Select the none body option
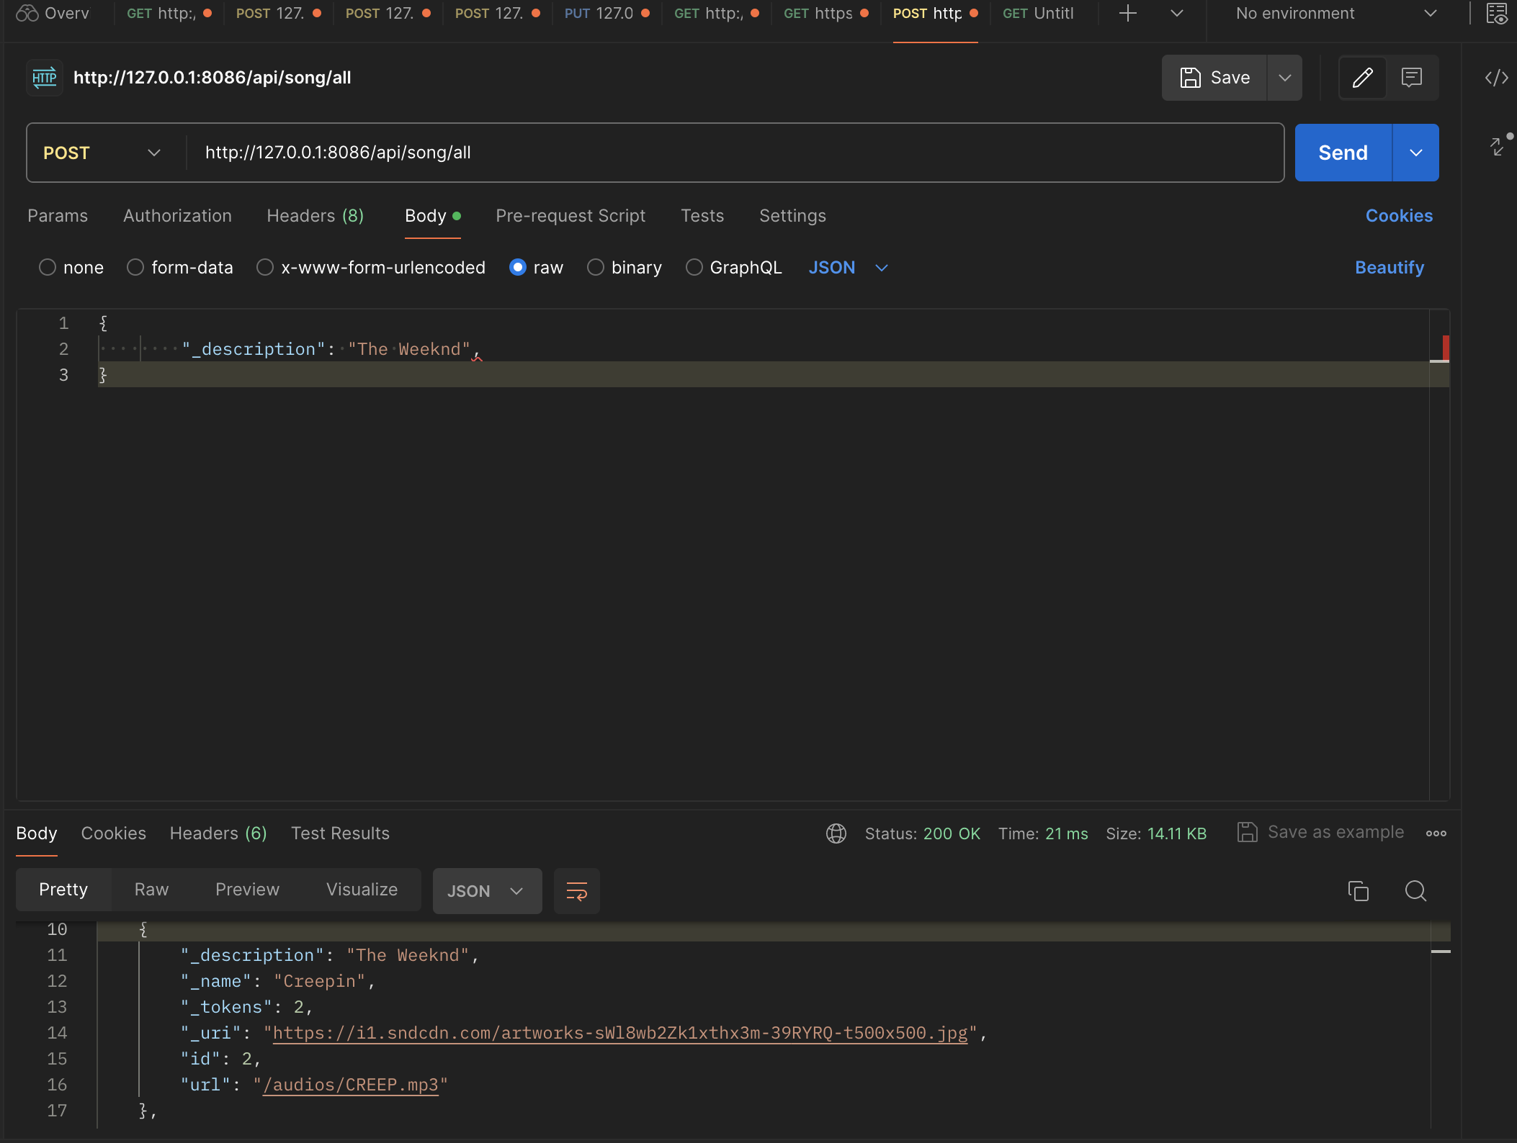Image resolution: width=1517 pixels, height=1143 pixels. point(48,268)
